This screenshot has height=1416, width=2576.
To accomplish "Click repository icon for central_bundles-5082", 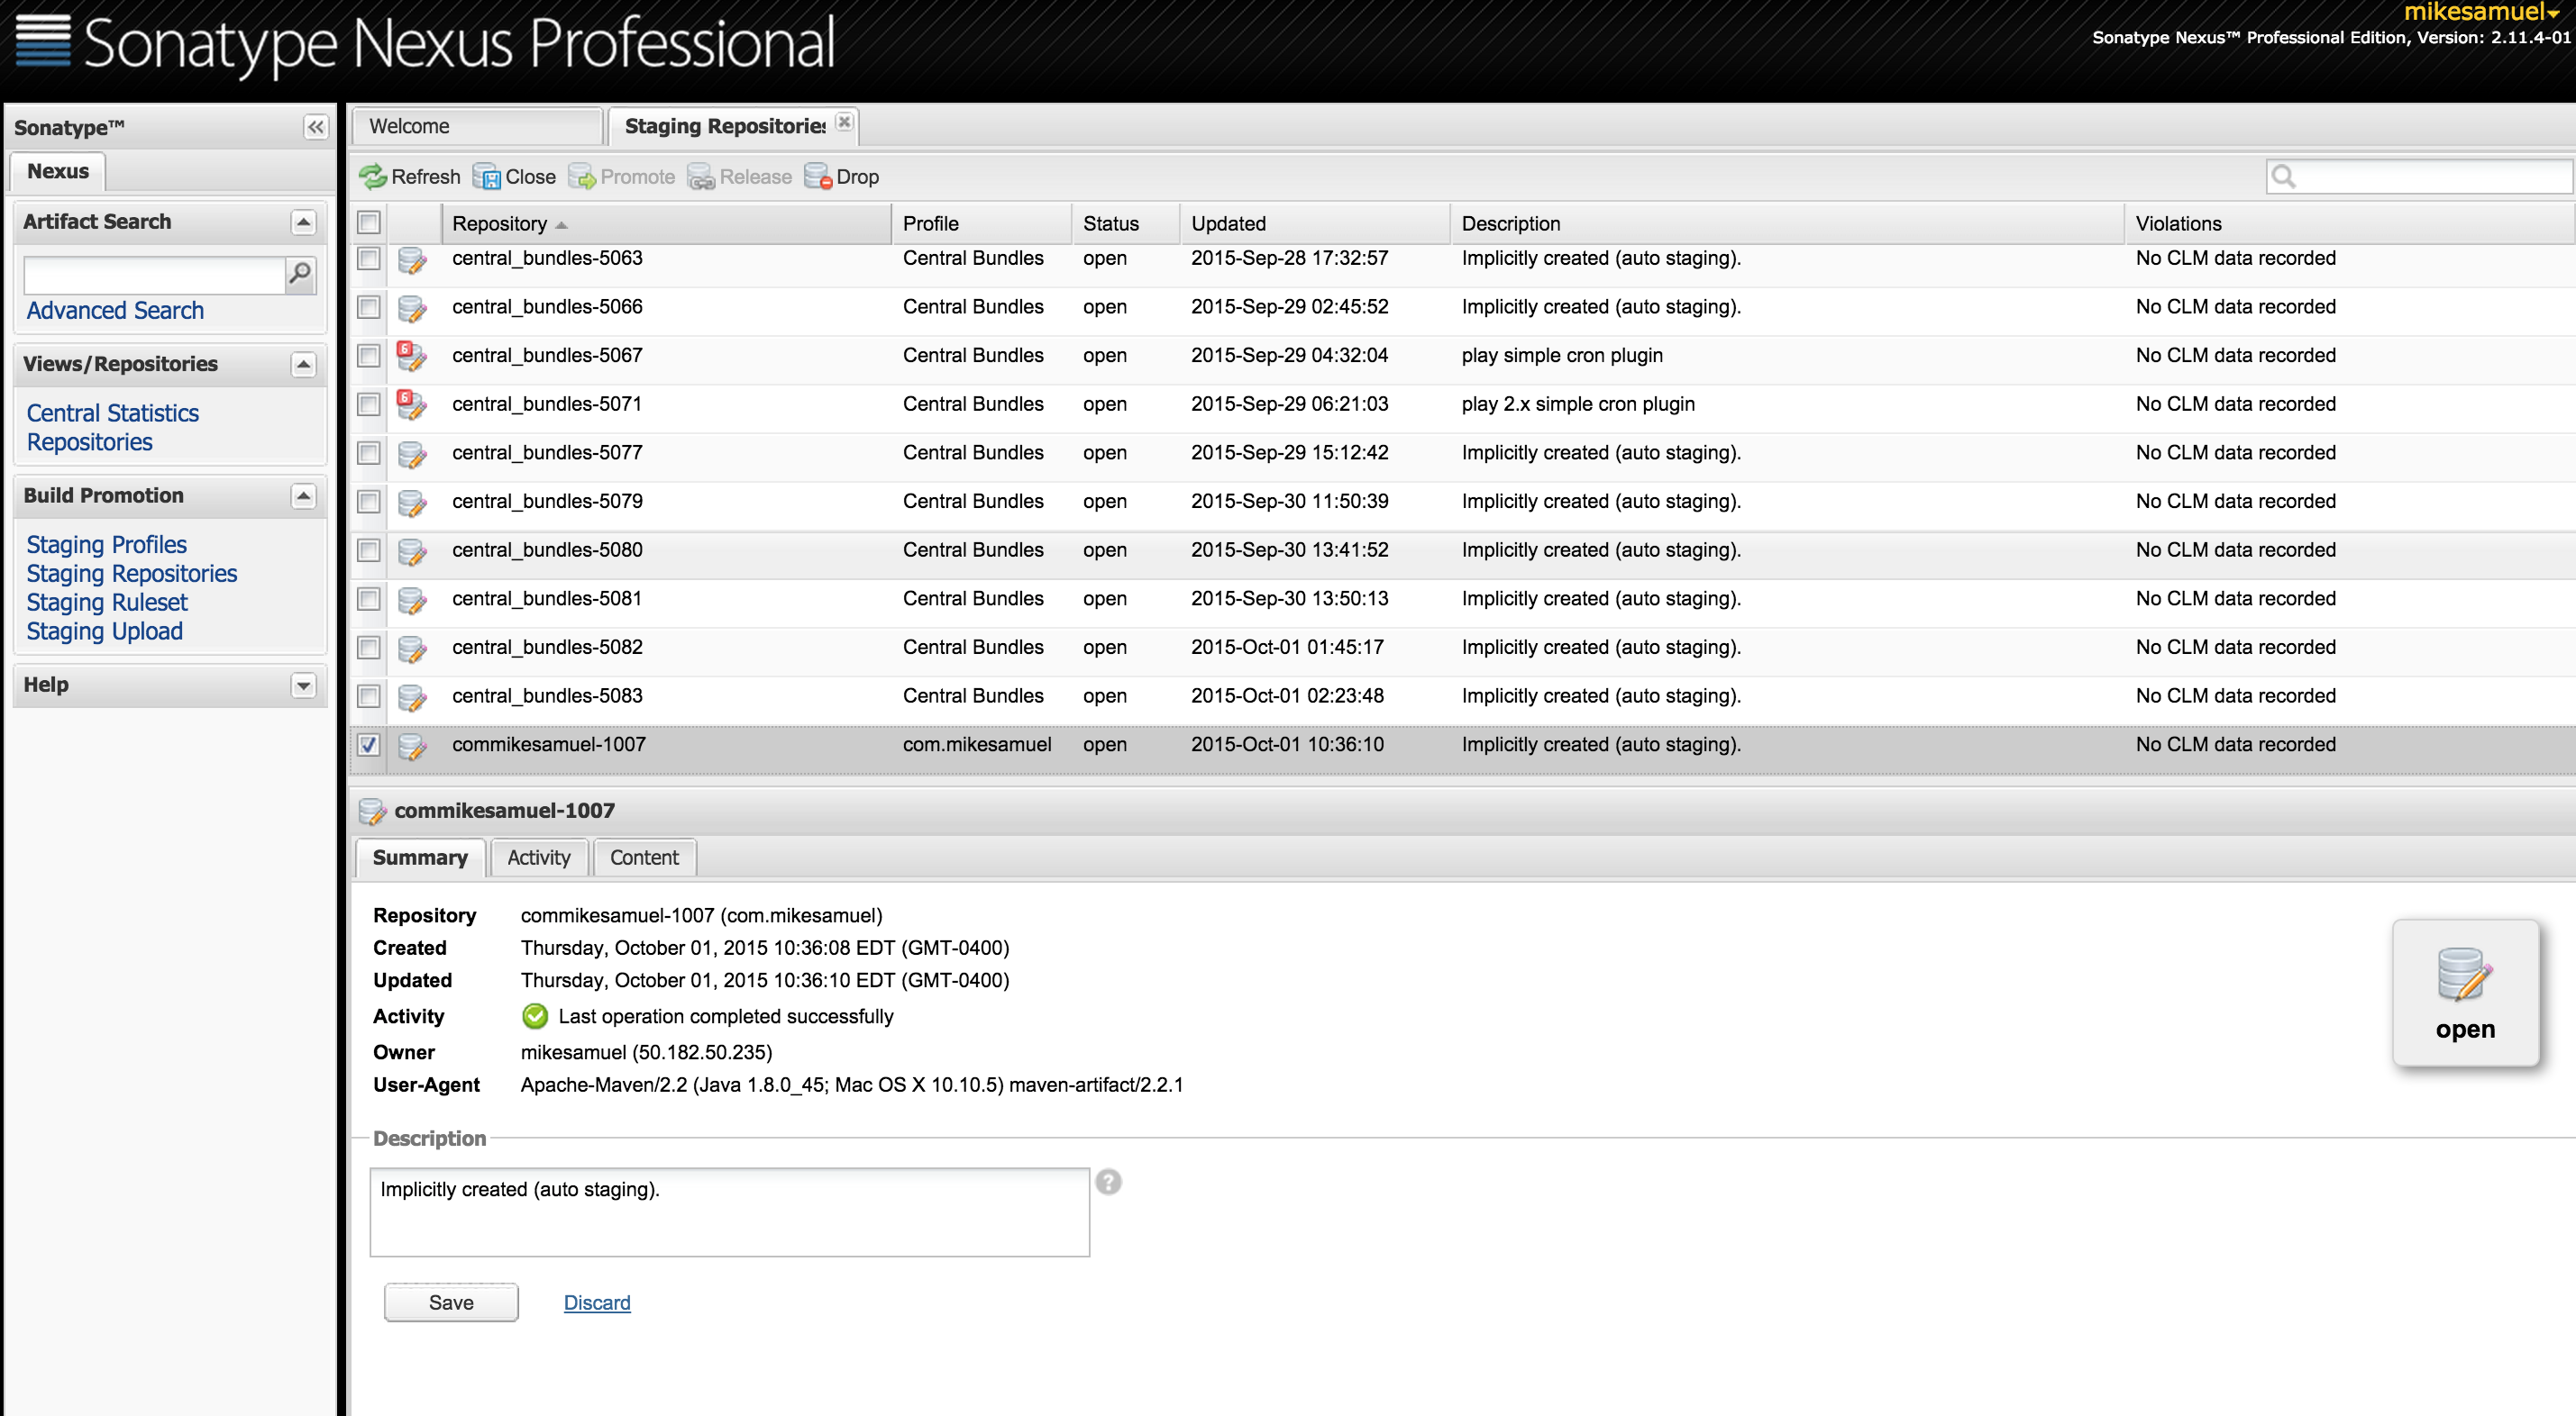I will [x=412, y=649].
